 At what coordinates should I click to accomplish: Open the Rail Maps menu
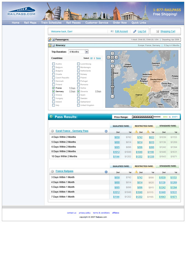pos(30,23)
